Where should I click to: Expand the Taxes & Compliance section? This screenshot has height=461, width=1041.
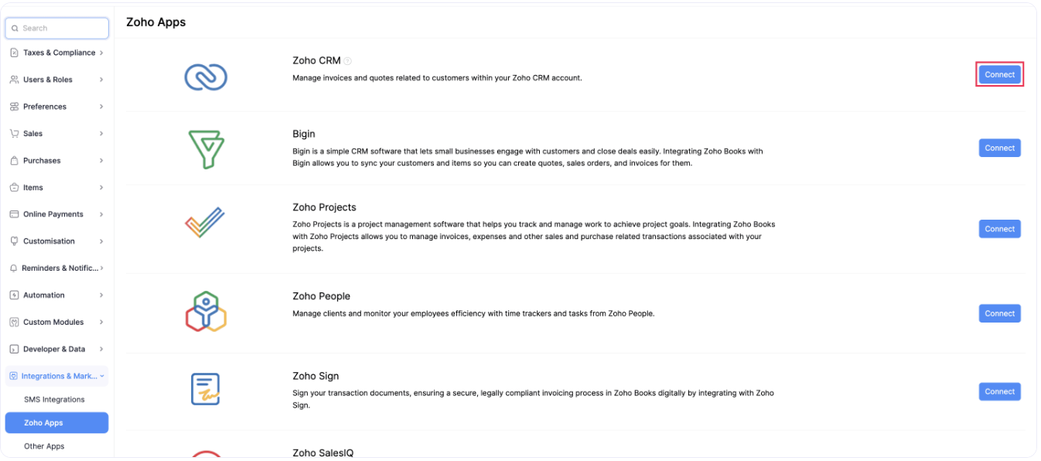click(x=57, y=53)
